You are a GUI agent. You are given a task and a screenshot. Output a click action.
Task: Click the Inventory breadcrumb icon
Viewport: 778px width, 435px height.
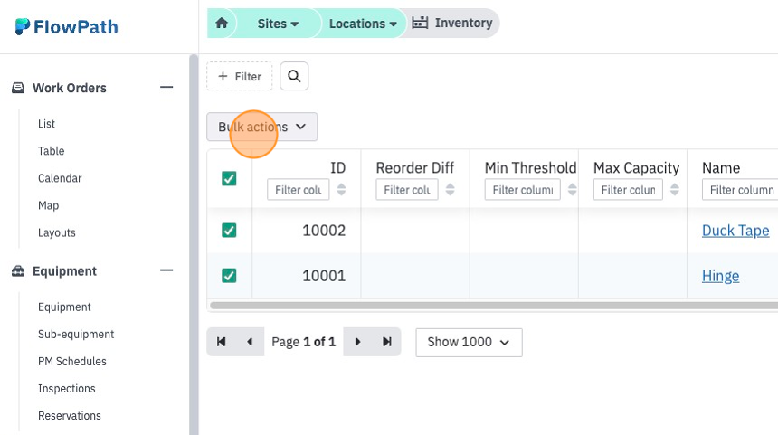click(x=420, y=23)
